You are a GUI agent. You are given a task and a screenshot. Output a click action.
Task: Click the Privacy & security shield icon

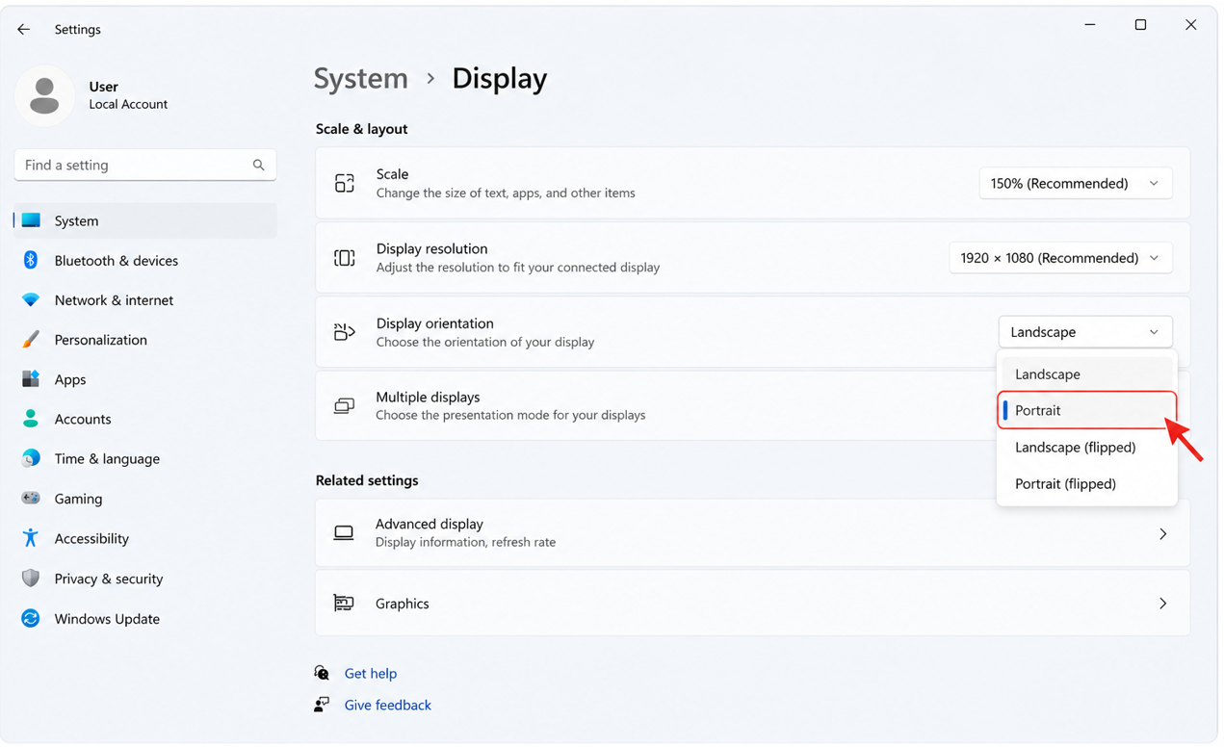pos(31,578)
